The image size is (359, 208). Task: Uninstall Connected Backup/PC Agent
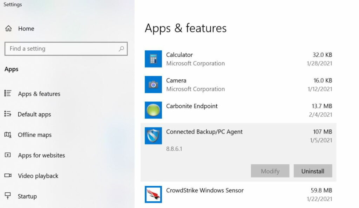coord(313,171)
